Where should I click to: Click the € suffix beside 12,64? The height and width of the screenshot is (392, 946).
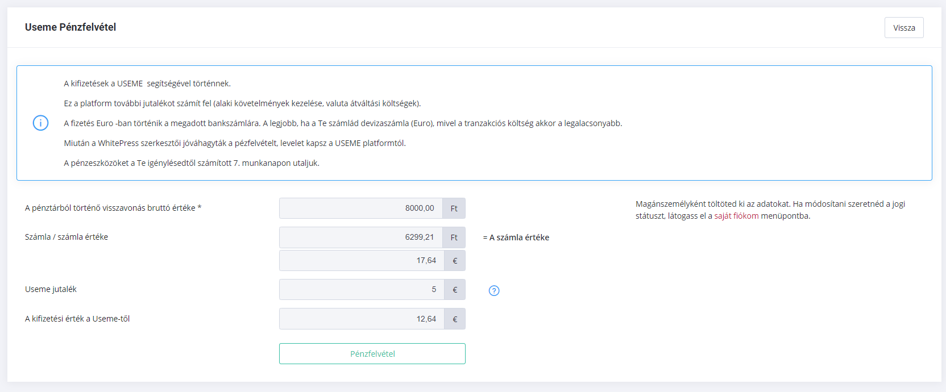coord(455,319)
